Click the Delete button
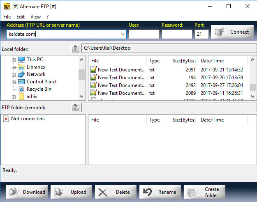Screen dimensions: 257x202 tap(116, 192)
